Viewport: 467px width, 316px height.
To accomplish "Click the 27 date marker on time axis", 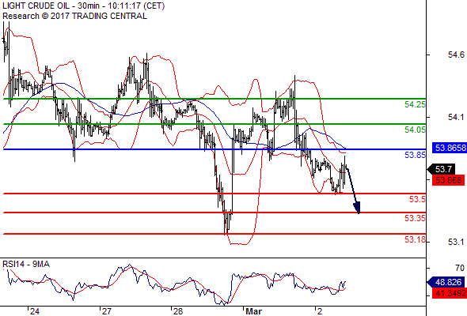I will tap(107, 311).
